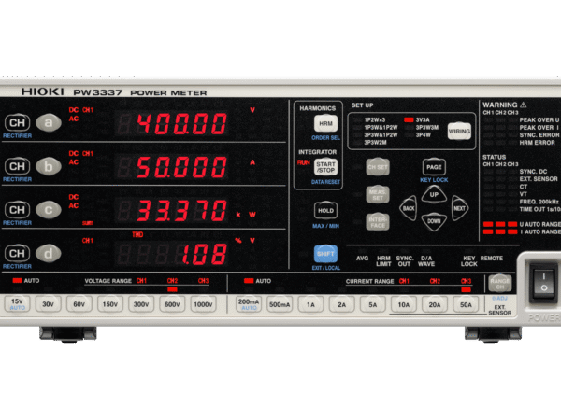Viewport: 561px width, 420px height.
Task: Select the 300V voltage range
Action: pyautogui.click(x=141, y=303)
